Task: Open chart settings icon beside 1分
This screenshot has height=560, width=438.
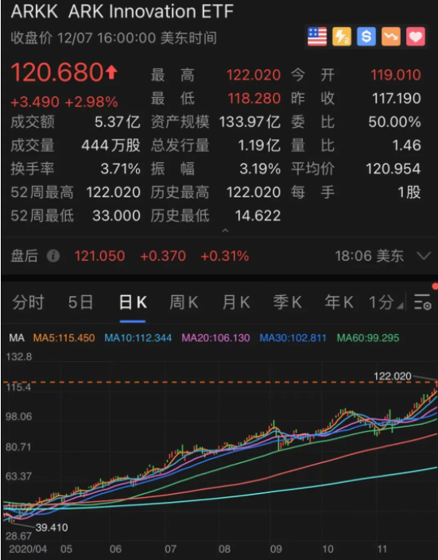Action: tap(423, 302)
